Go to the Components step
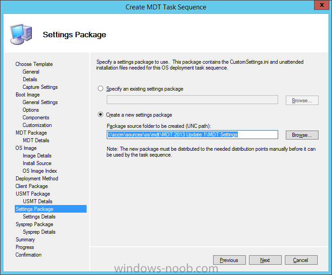332x275 pixels. click(36, 118)
